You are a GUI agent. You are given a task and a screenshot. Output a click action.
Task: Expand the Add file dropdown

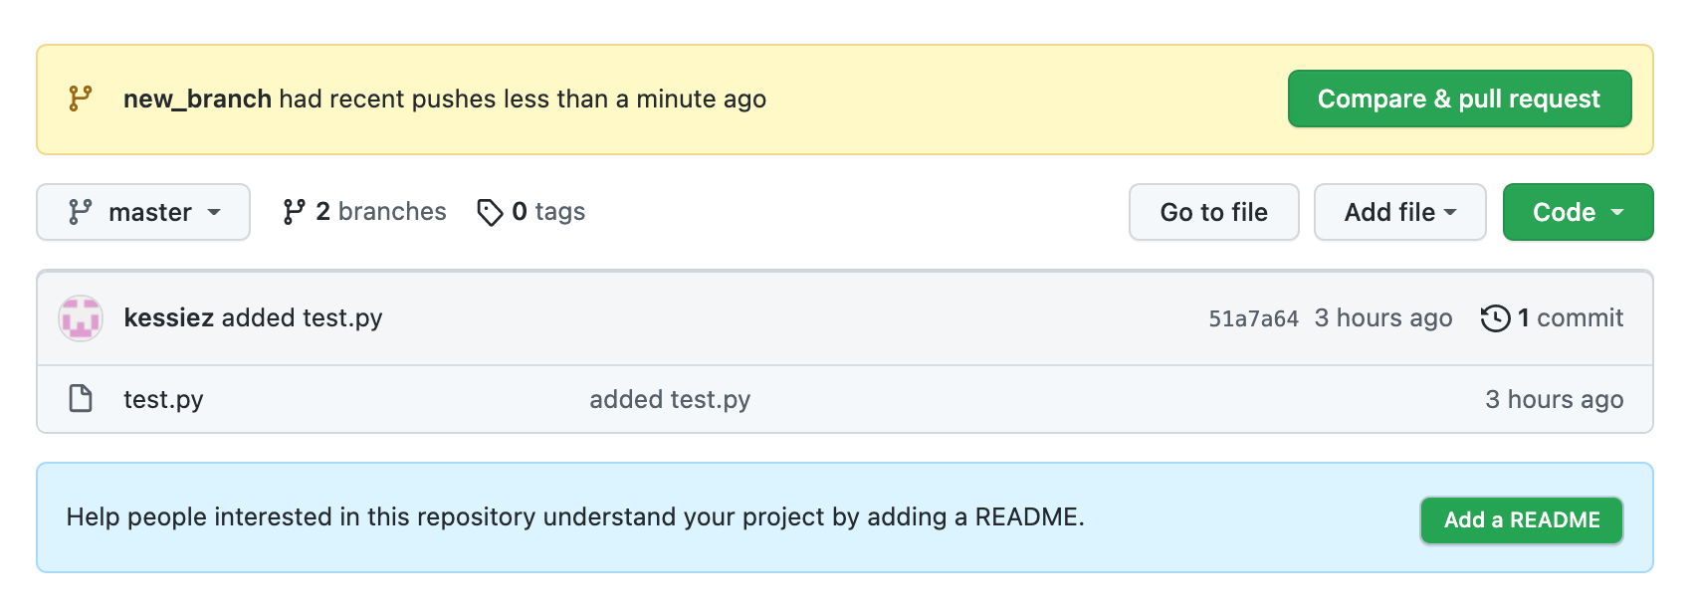1399,212
